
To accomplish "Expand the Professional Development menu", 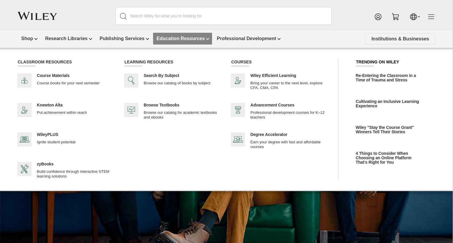I will coord(249,39).
